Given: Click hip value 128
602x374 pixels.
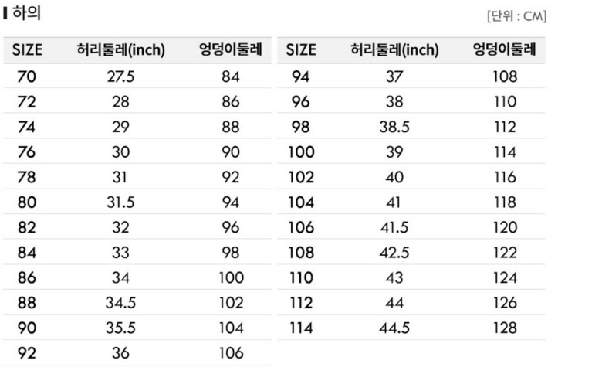Looking at the screenshot, I should coord(504,328).
